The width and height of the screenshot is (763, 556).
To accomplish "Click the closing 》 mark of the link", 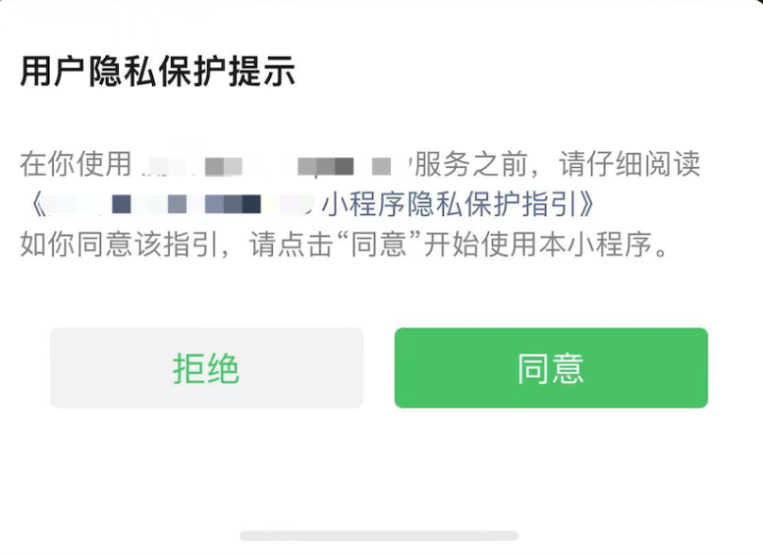I will pyautogui.click(x=587, y=204).
